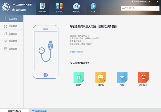Click the 吐槽产品经理 feedback link
Image resolution: width=161 pixels, height=112 pixels.
(x=40, y=111)
